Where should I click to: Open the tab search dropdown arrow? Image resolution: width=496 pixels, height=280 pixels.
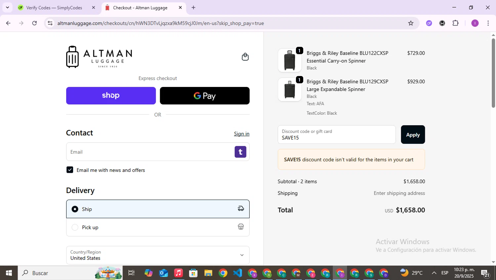point(7,8)
